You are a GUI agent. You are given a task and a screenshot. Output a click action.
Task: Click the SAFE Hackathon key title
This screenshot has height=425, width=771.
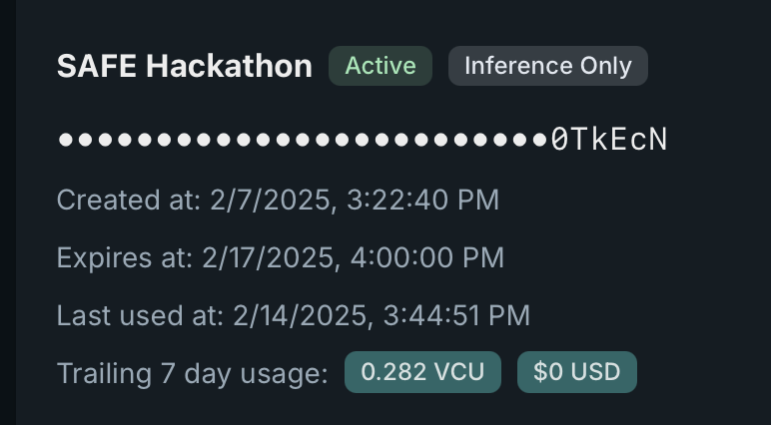click(184, 67)
